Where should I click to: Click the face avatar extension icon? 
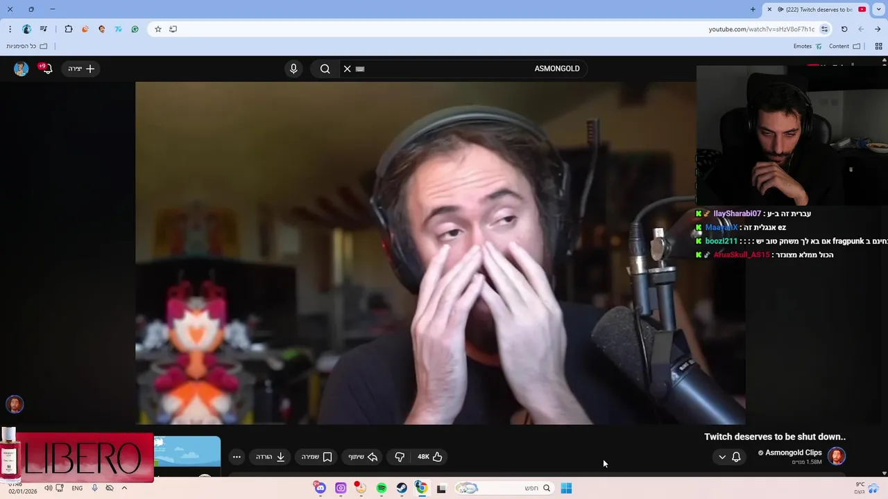102,29
